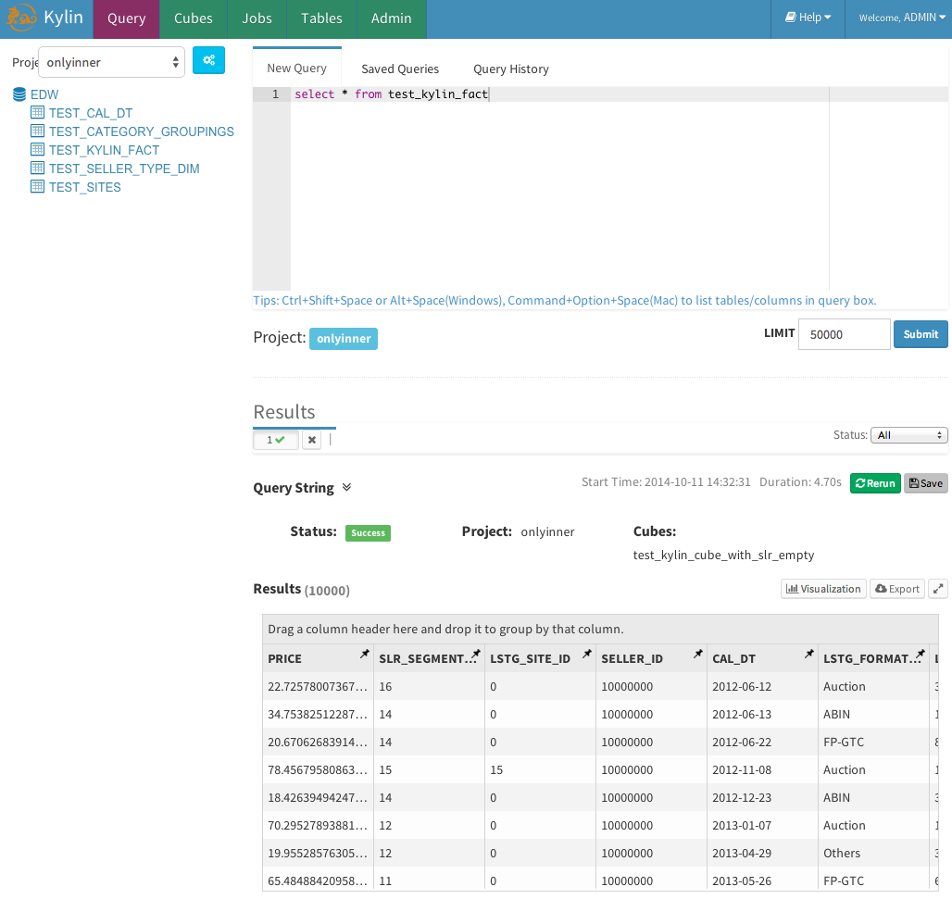Rerun the executed query
The height and width of the screenshot is (899, 952).
pyautogui.click(x=875, y=483)
